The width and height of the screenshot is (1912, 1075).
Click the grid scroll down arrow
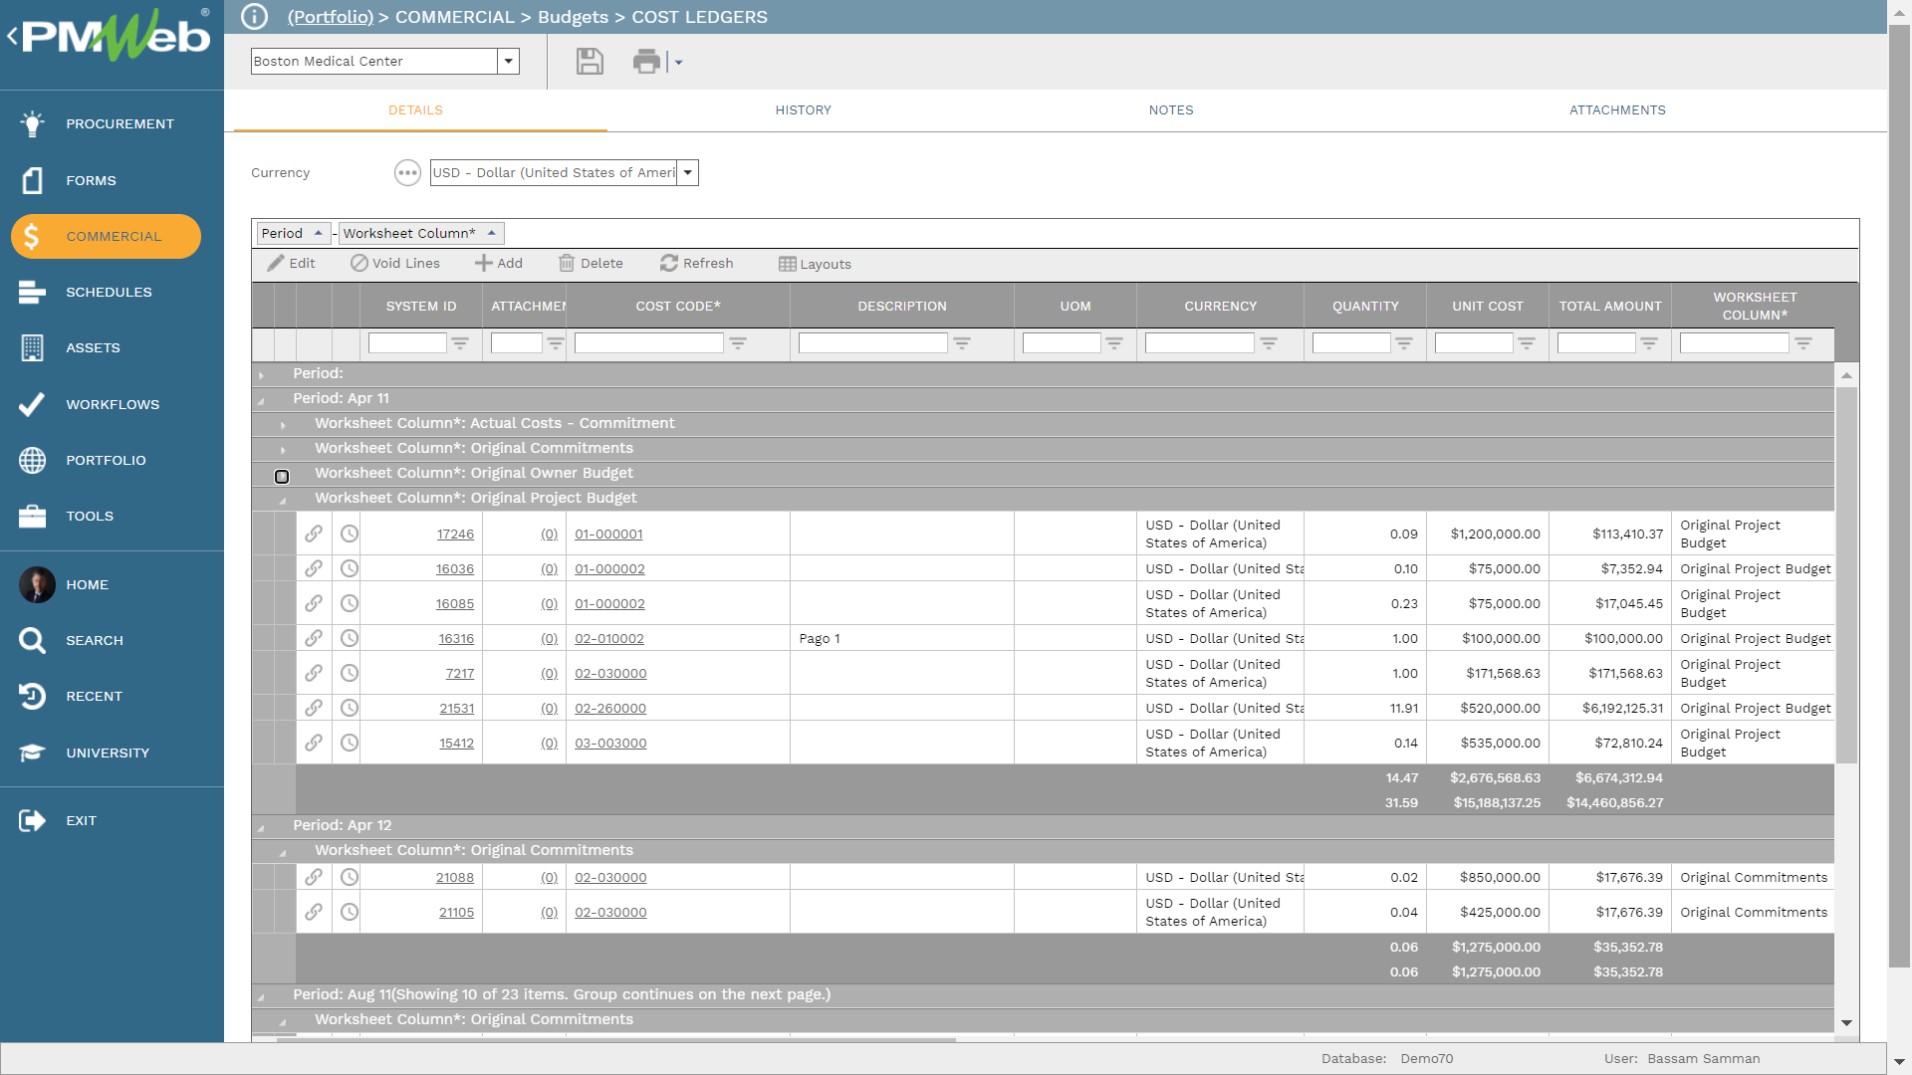1846,1023
